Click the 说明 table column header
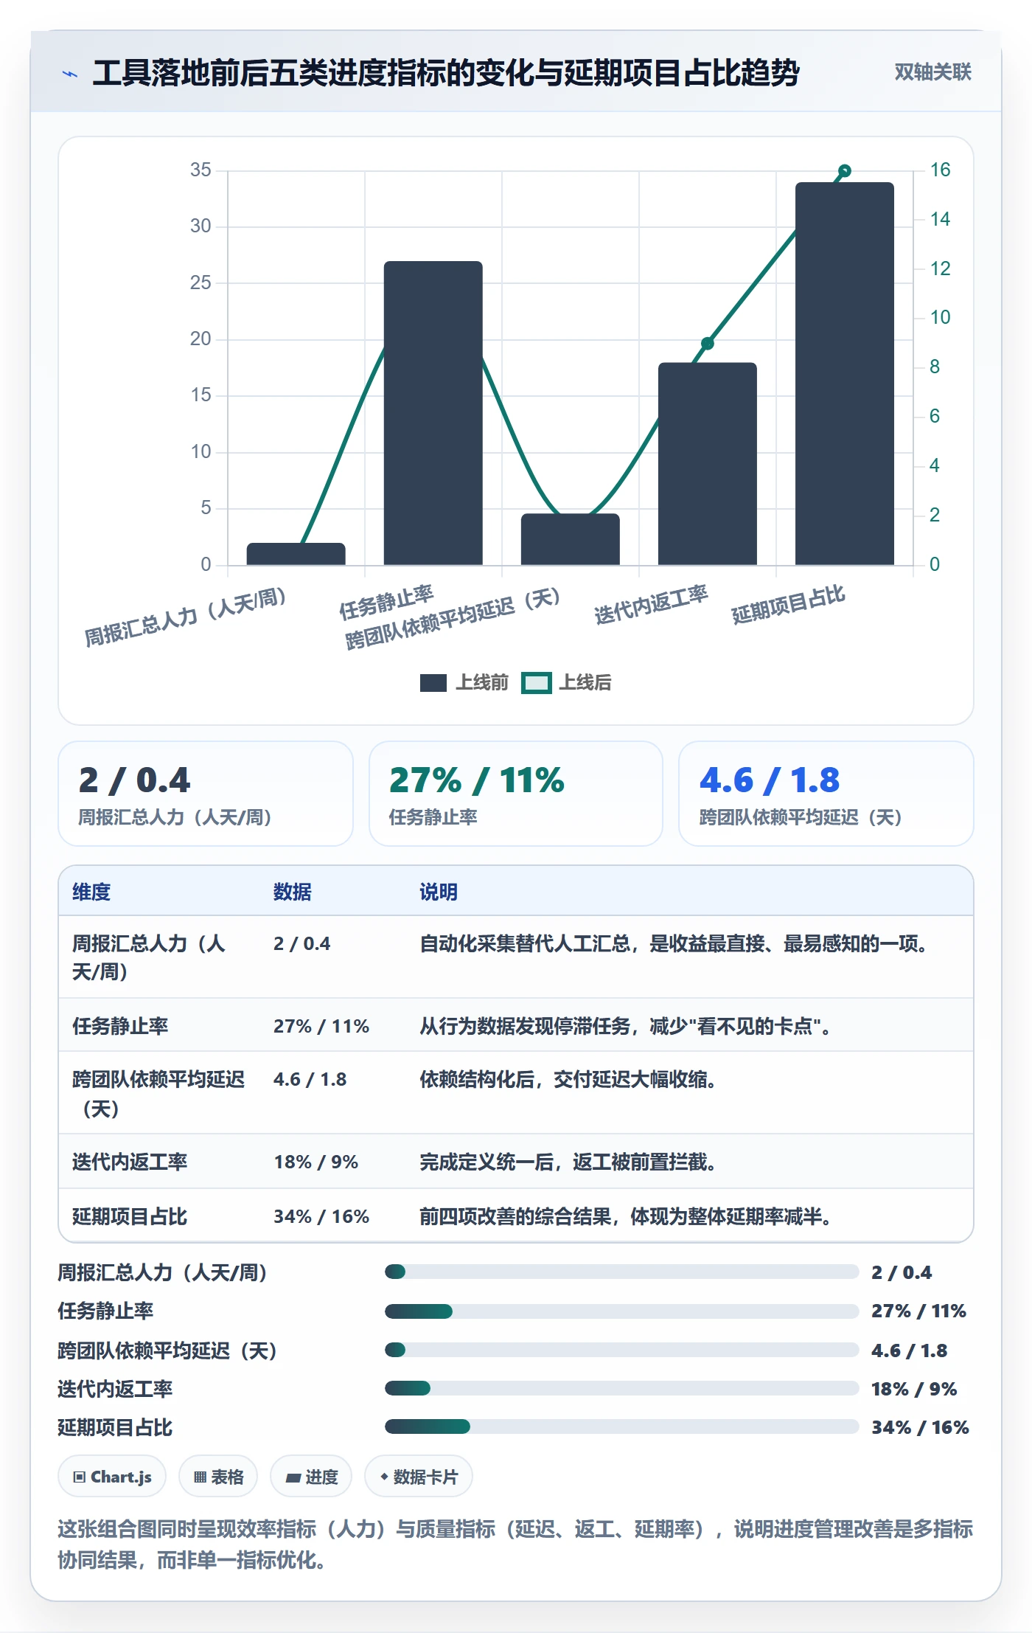Screen dimensions: 1032x1633 (439, 892)
